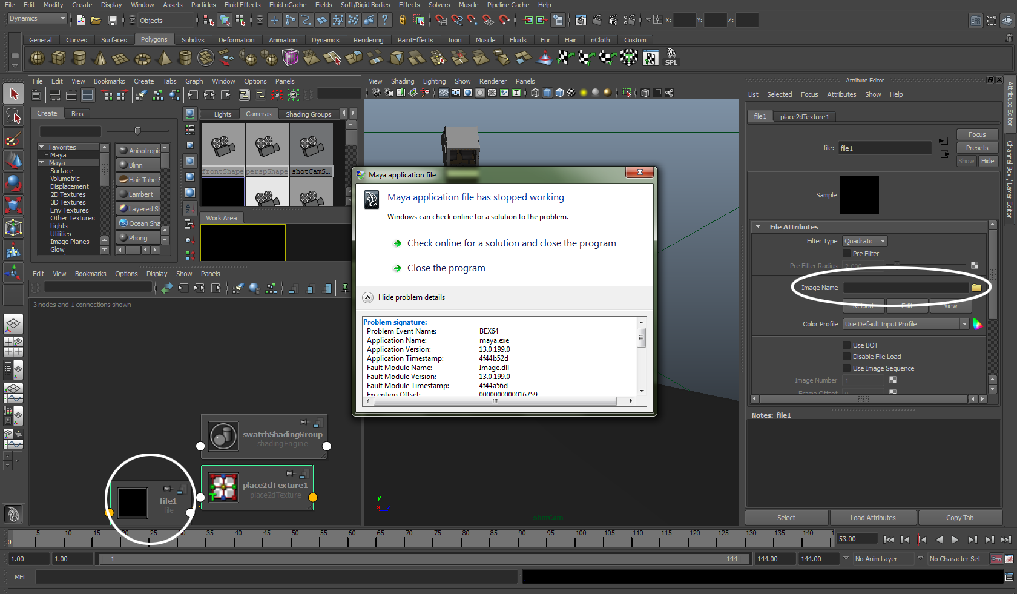Screen dimensions: 1017x594
Task: Open the Color Profile dropdown
Action: point(906,324)
